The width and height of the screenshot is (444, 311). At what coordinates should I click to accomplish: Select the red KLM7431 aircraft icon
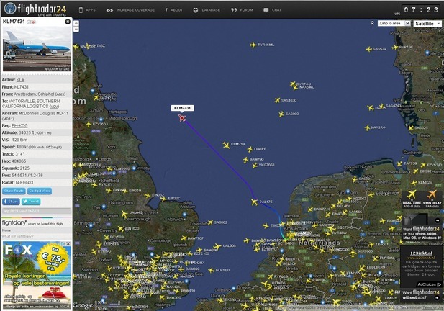click(x=182, y=117)
